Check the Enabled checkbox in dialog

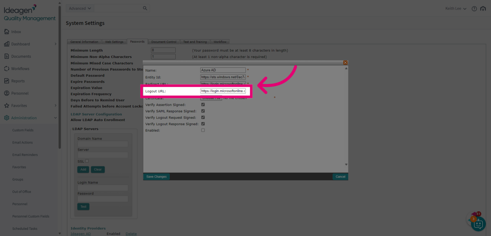[x=203, y=130]
